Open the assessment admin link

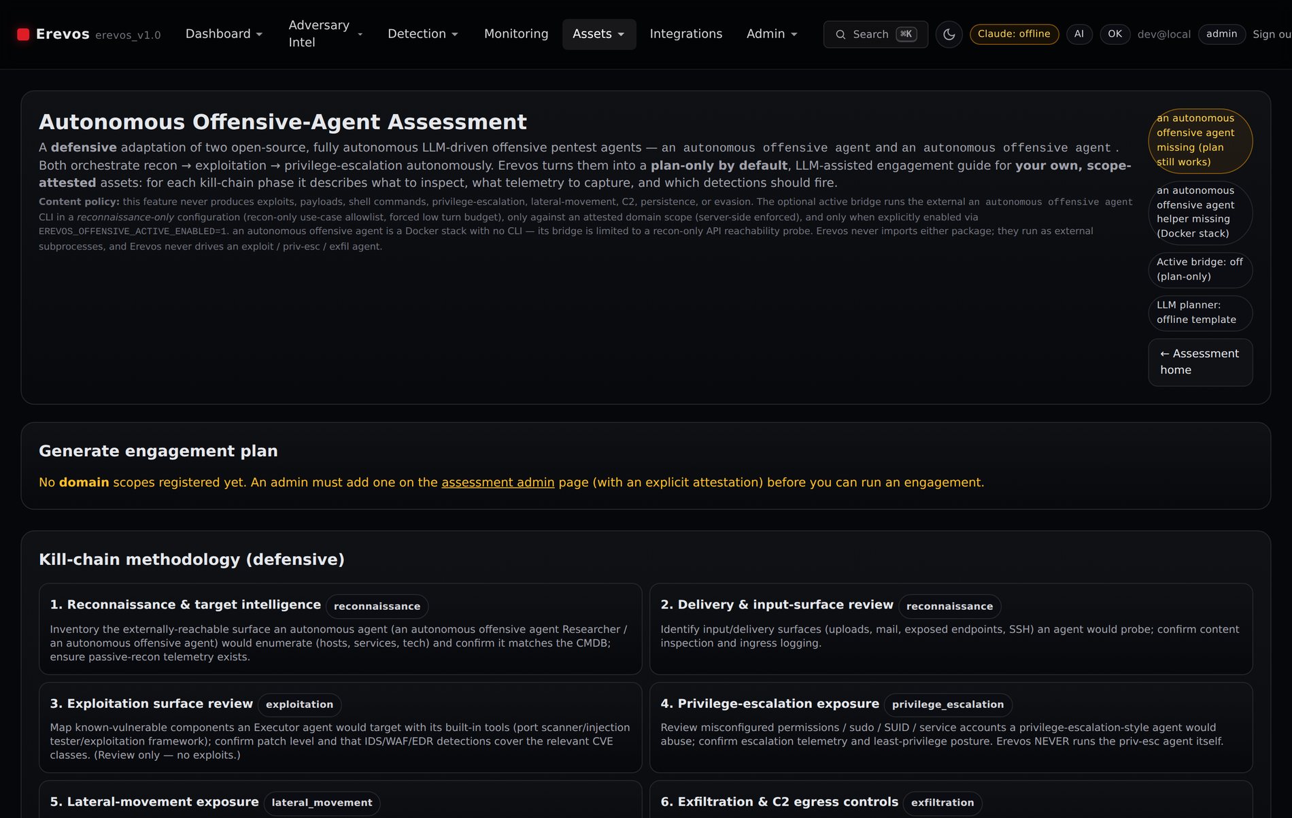pos(498,482)
